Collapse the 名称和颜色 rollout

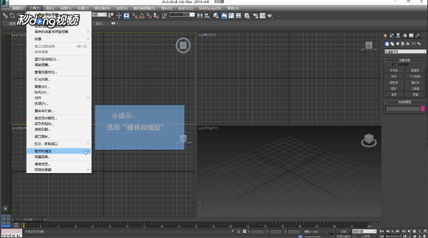(x=405, y=102)
